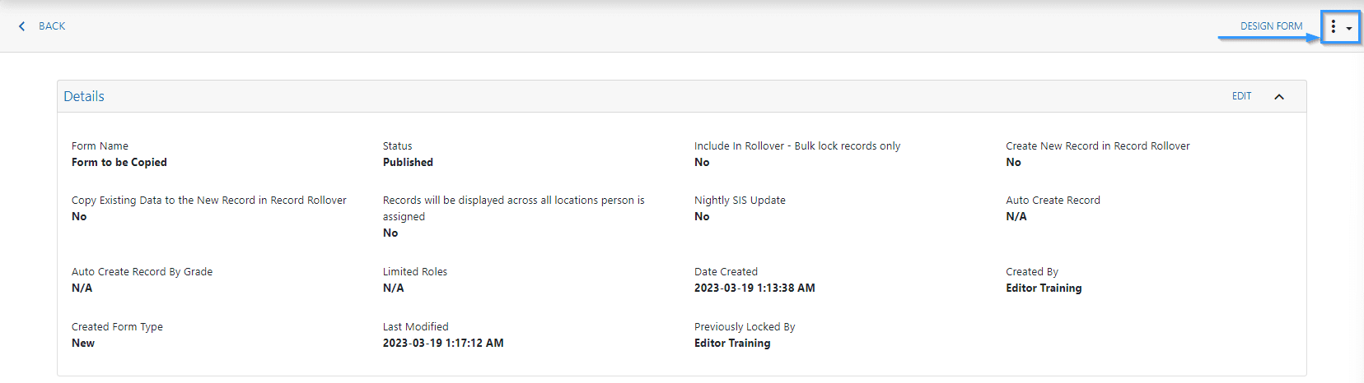The image size is (1364, 383).
Task: Click Create New Record in Record Rollover label
Action: click(x=1098, y=146)
